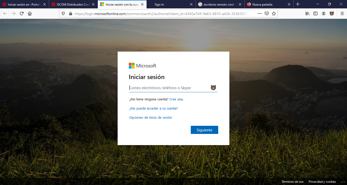Click the Microsoft logo

pos(143,66)
